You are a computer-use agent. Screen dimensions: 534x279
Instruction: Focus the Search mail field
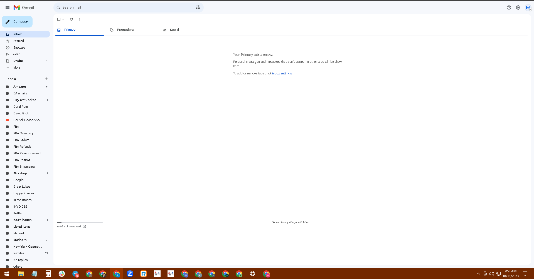tap(128, 7)
